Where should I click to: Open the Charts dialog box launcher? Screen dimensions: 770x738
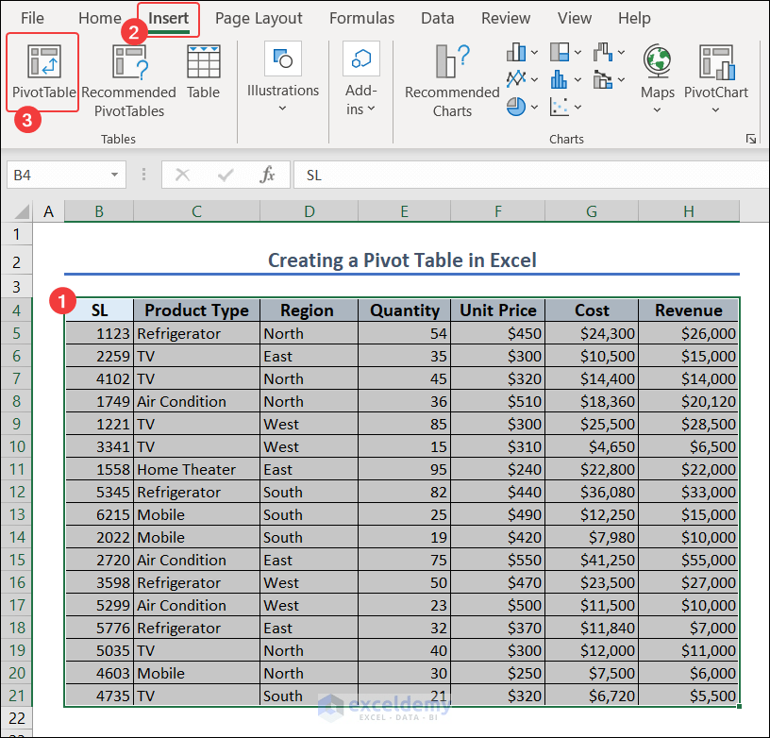[752, 139]
